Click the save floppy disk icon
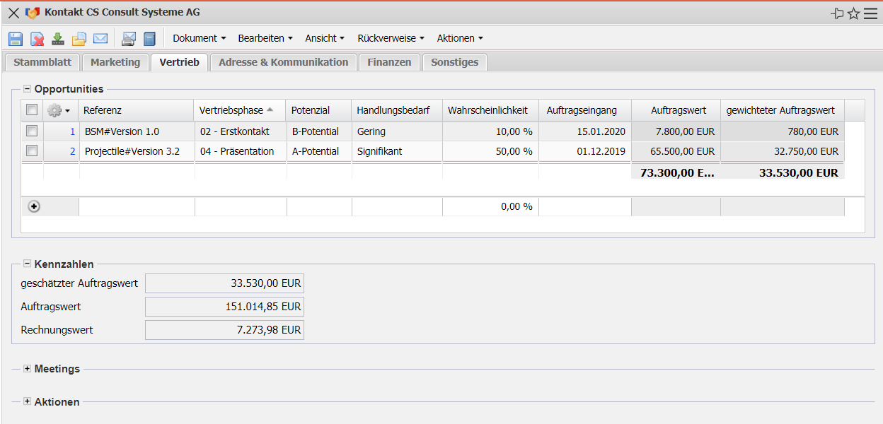 (16, 39)
